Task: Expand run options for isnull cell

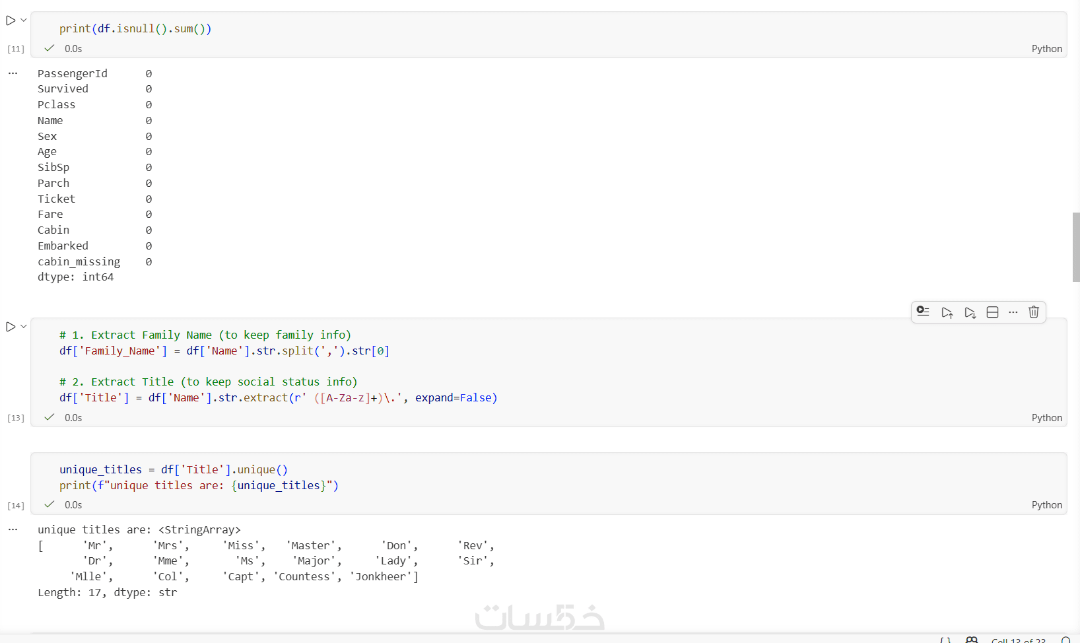Action: (x=24, y=20)
